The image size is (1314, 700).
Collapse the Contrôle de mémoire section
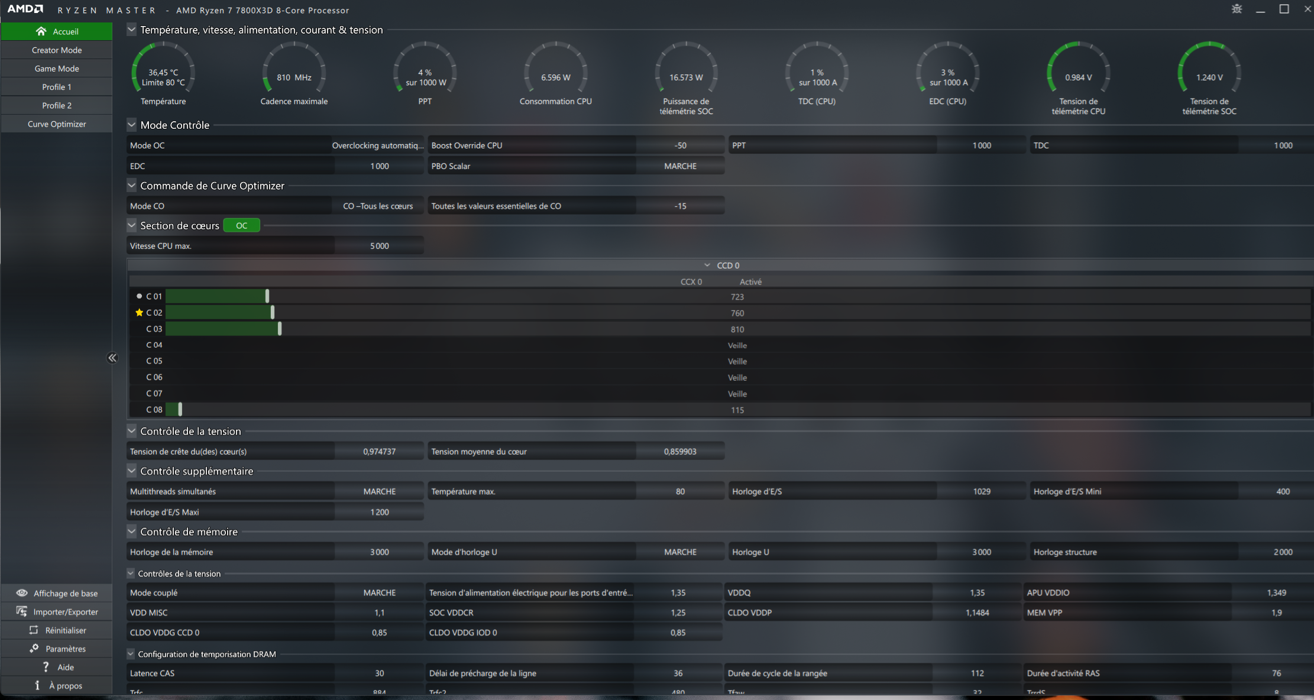tap(132, 532)
